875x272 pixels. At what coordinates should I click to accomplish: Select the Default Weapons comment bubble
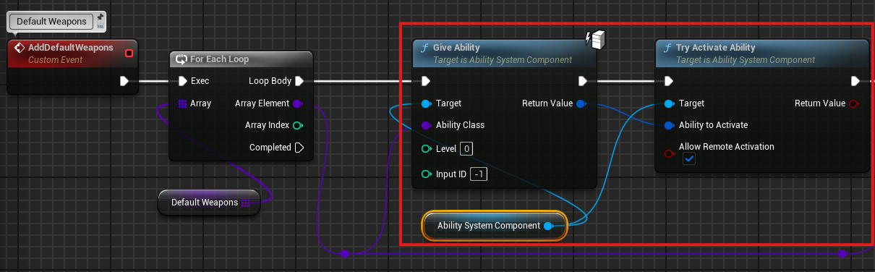click(x=52, y=22)
